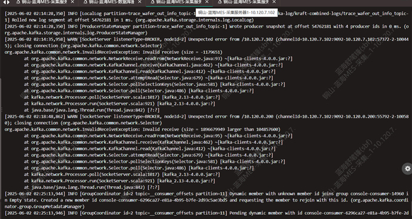412x219 pixels.
Task: Click the 'larger than 104857600' error line
Action: (143, 129)
